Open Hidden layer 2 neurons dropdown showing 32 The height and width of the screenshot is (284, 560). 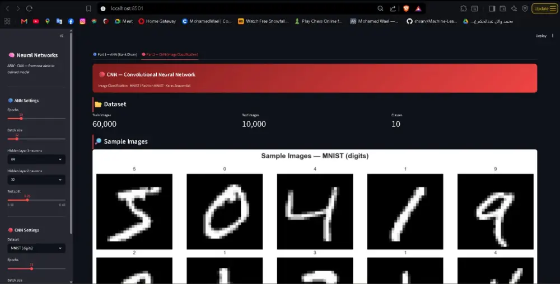coord(36,179)
